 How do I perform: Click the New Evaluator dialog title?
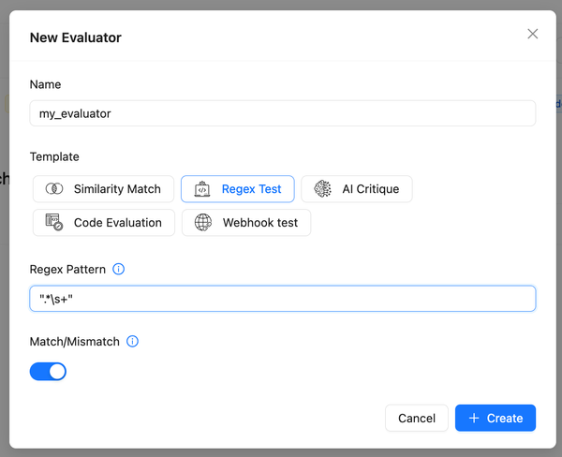coord(75,38)
